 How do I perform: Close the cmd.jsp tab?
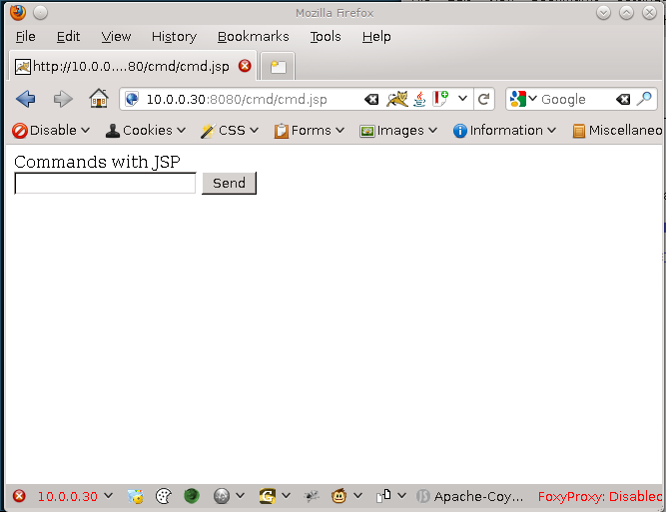click(x=245, y=67)
